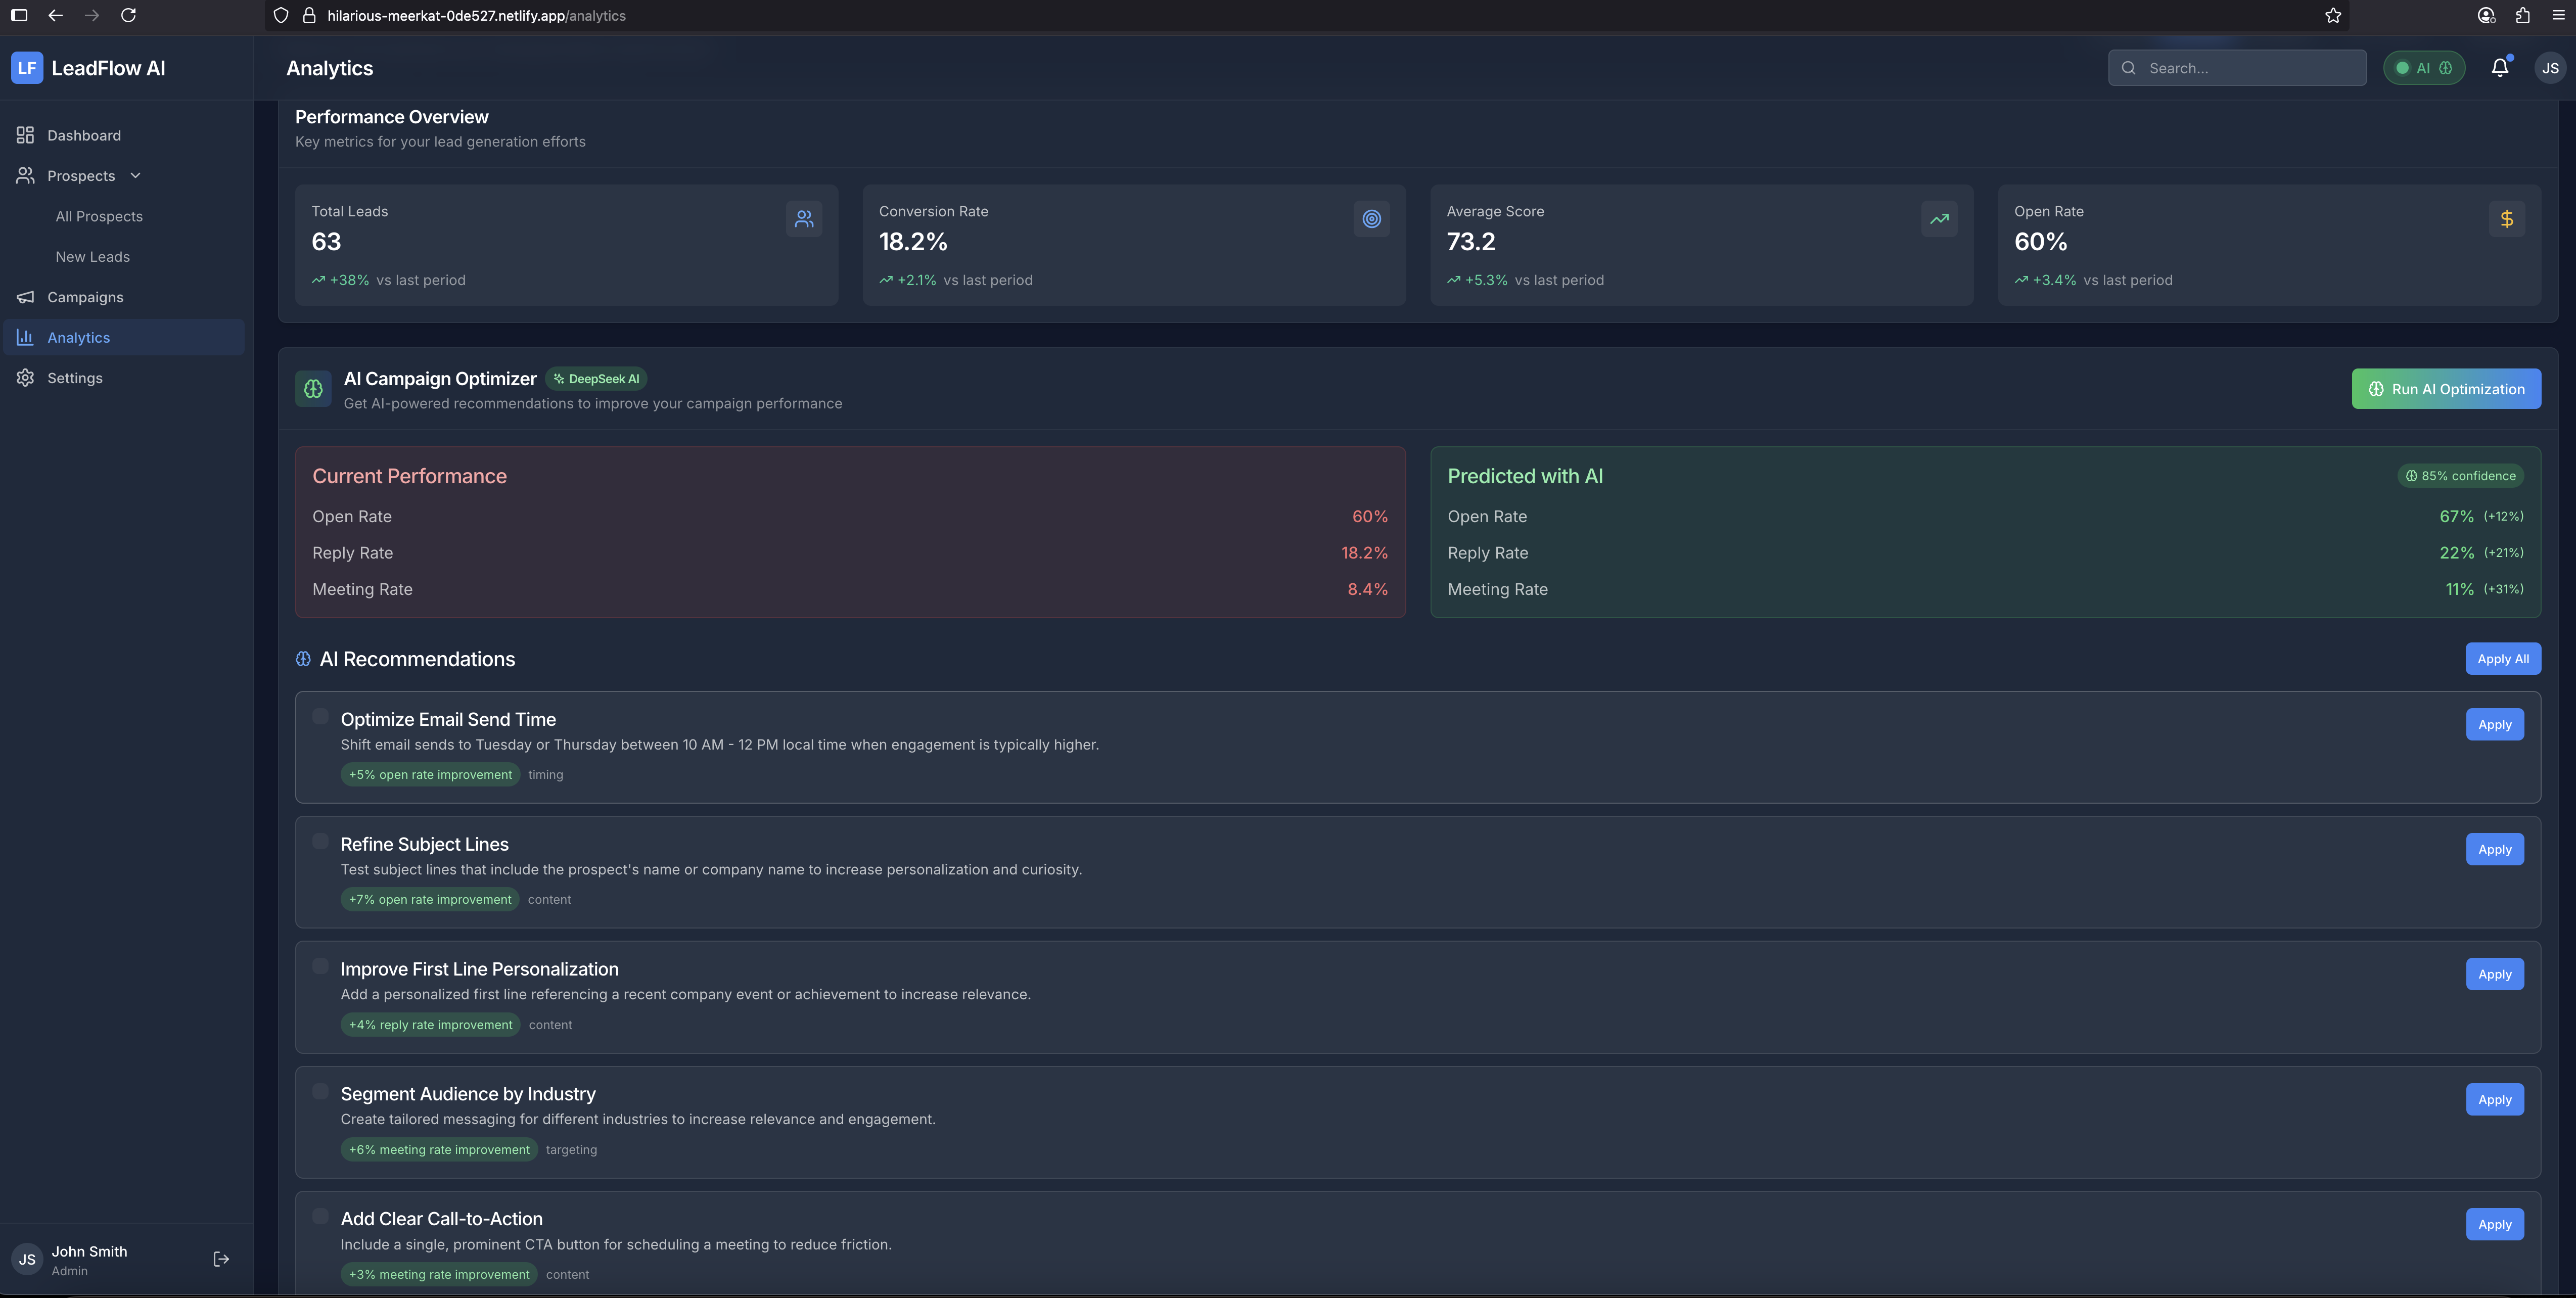Open Campaigns in the sidebar
This screenshot has width=2576, height=1298.
[85, 297]
